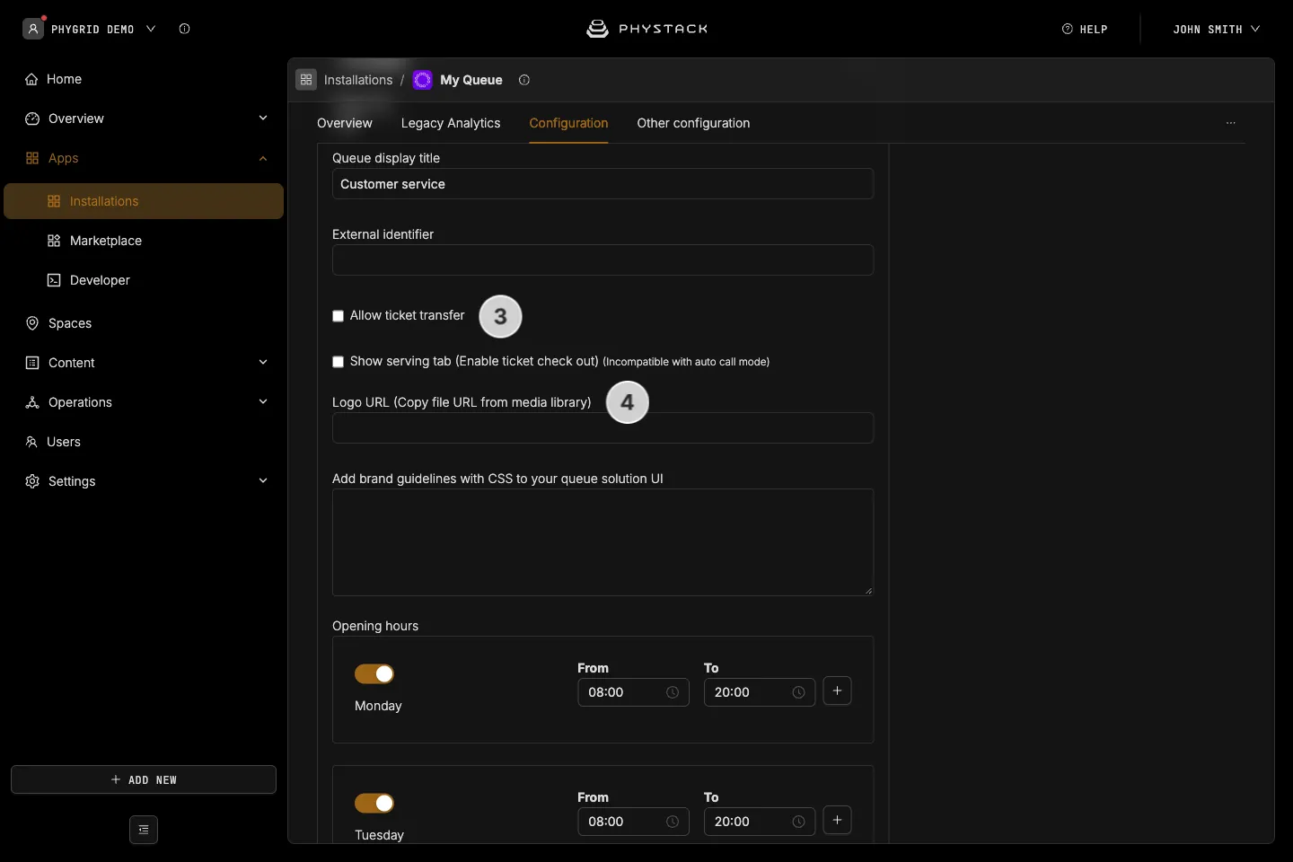The height and width of the screenshot is (862, 1293).
Task: Click the Add New button
Action: (144, 779)
